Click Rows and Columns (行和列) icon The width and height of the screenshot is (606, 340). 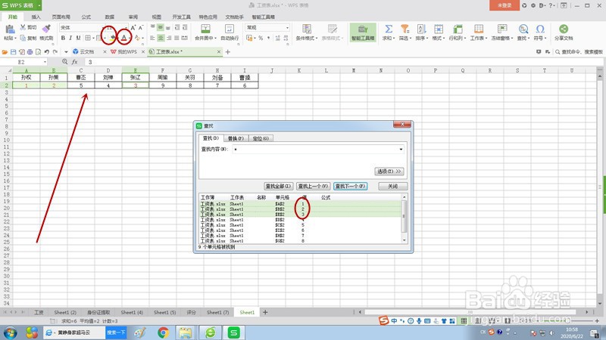(458, 29)
